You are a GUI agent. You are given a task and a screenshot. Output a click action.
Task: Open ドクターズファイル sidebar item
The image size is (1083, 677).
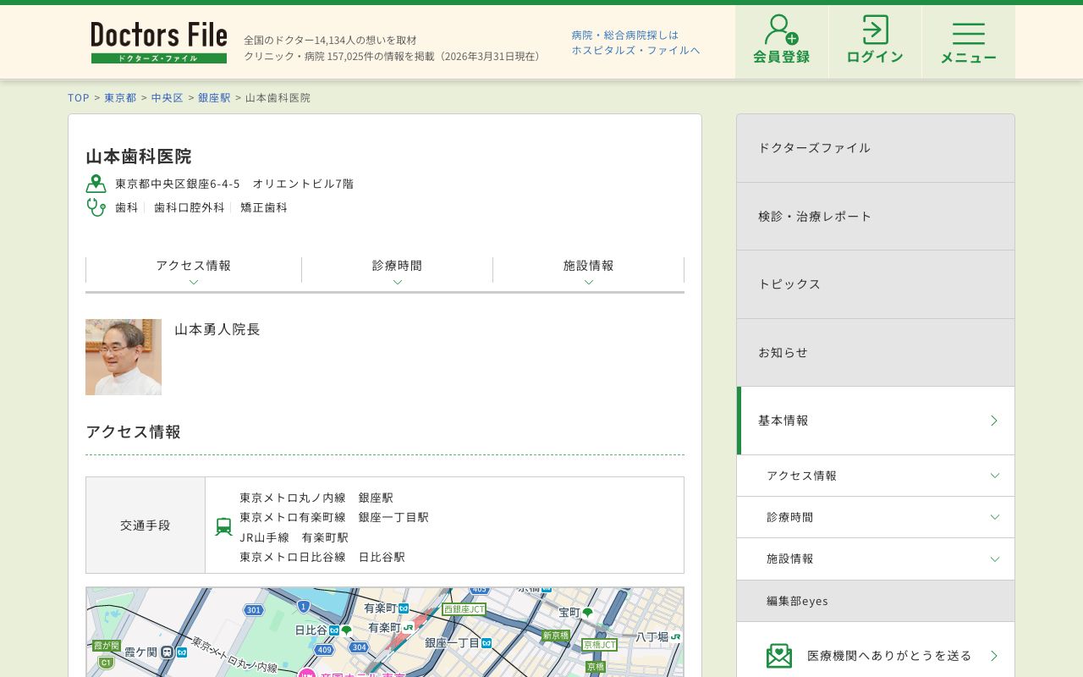(876, 148)
